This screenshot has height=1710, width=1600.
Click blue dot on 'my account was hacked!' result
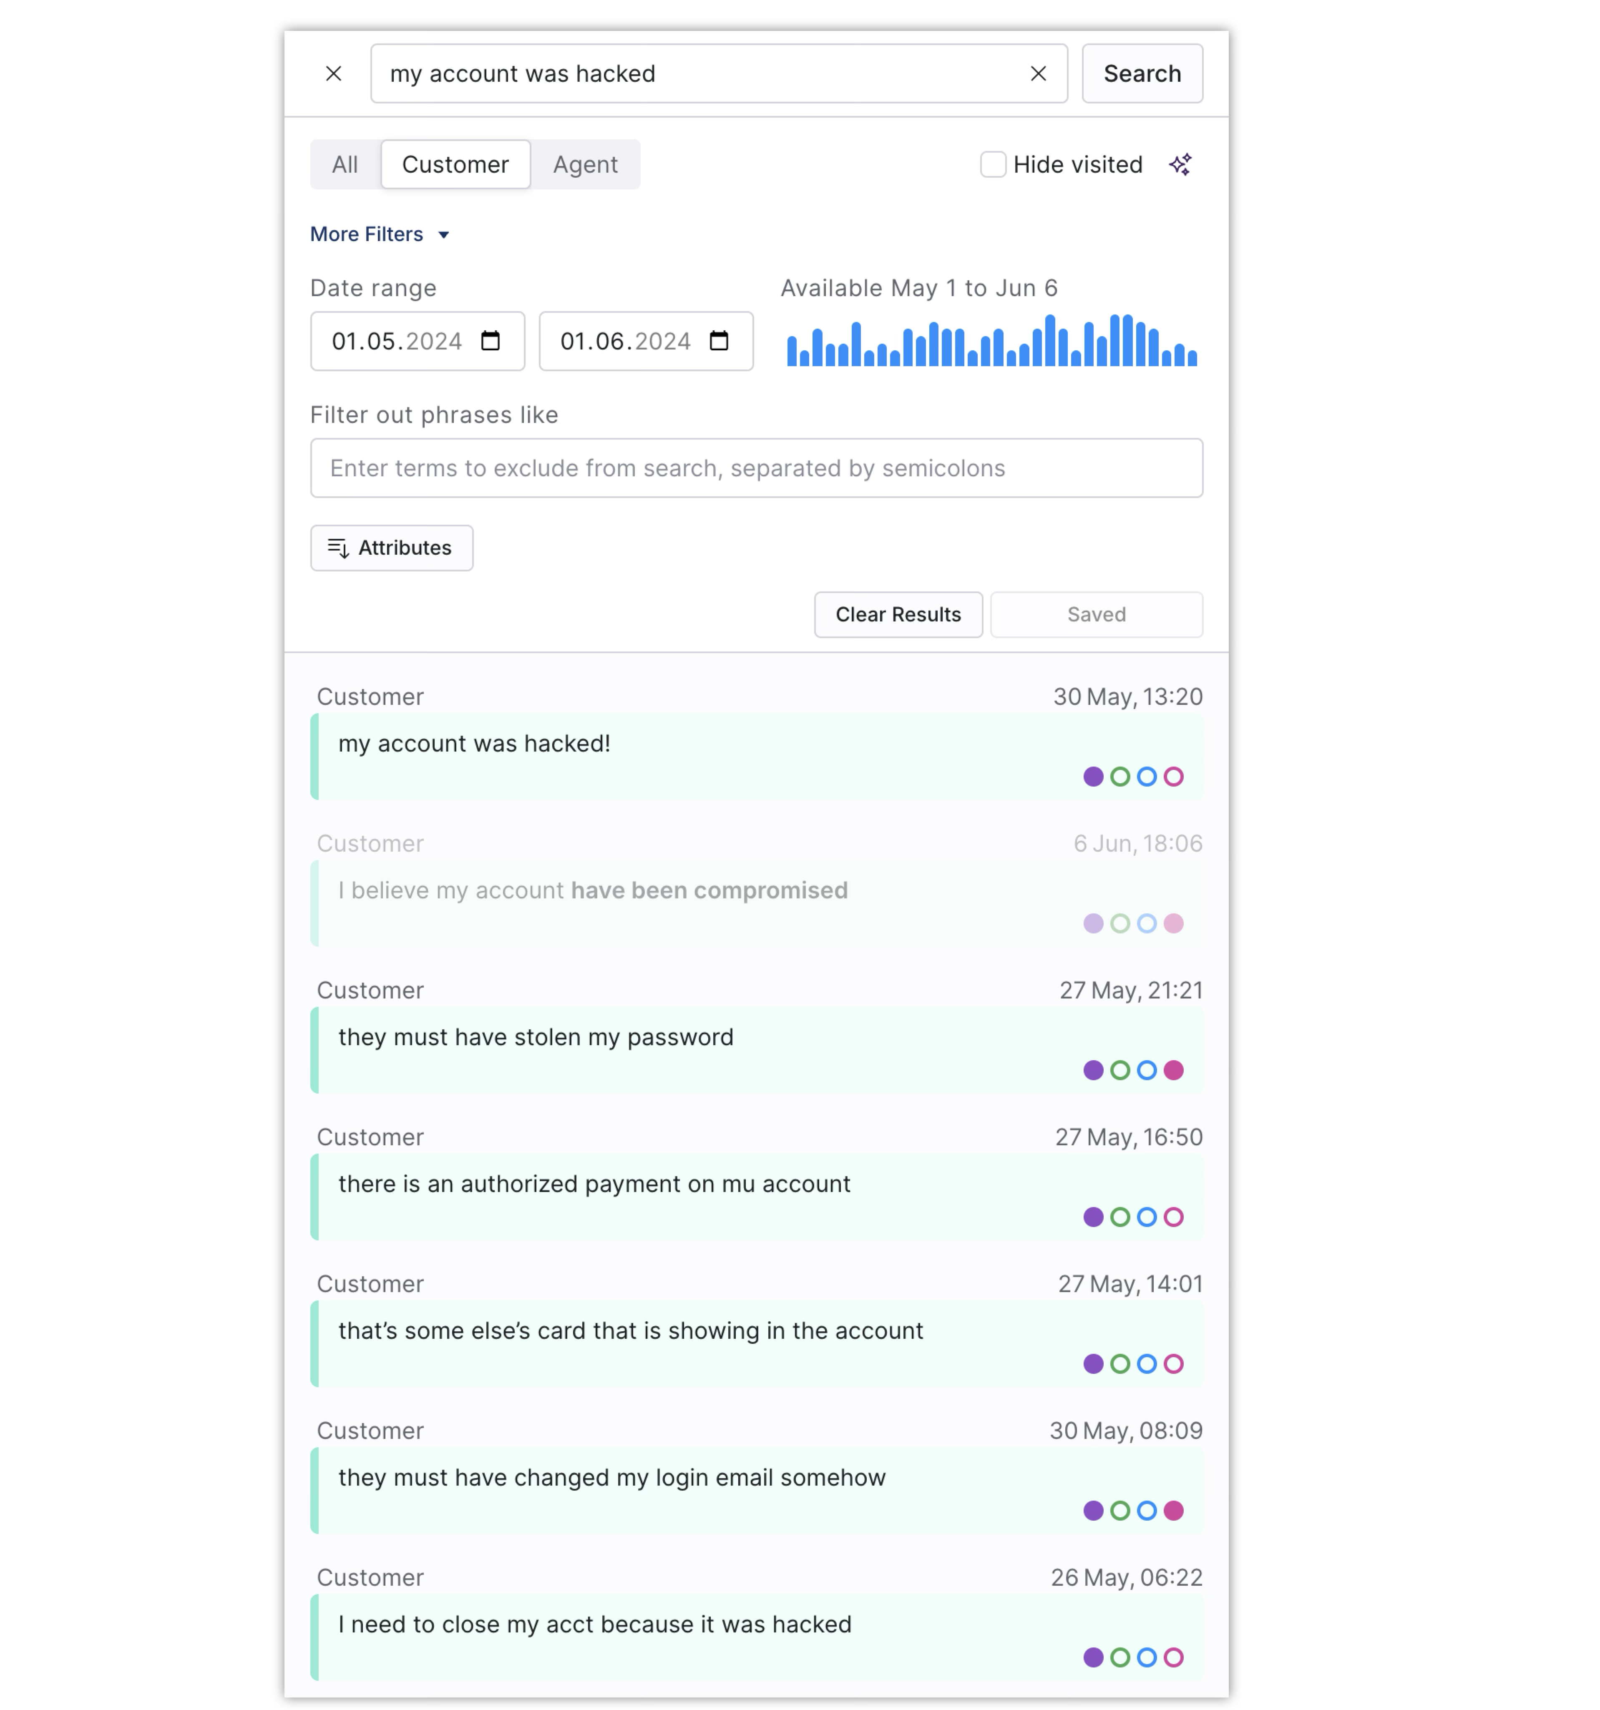(x=1146, y=777)
